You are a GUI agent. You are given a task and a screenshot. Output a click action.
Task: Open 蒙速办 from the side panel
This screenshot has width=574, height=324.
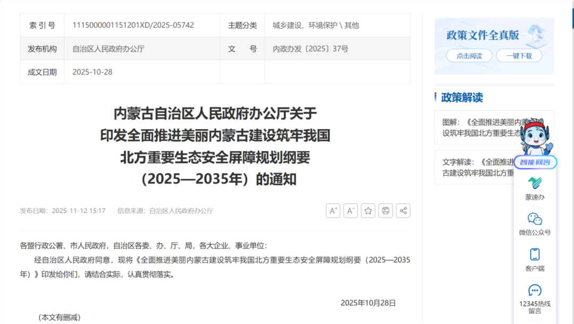535,189
